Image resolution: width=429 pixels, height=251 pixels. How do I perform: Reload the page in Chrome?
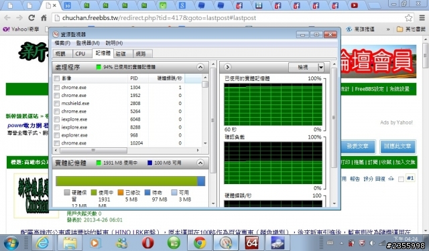[32, 18]
